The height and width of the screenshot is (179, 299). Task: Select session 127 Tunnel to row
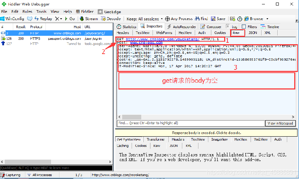(x=56, y=44)
